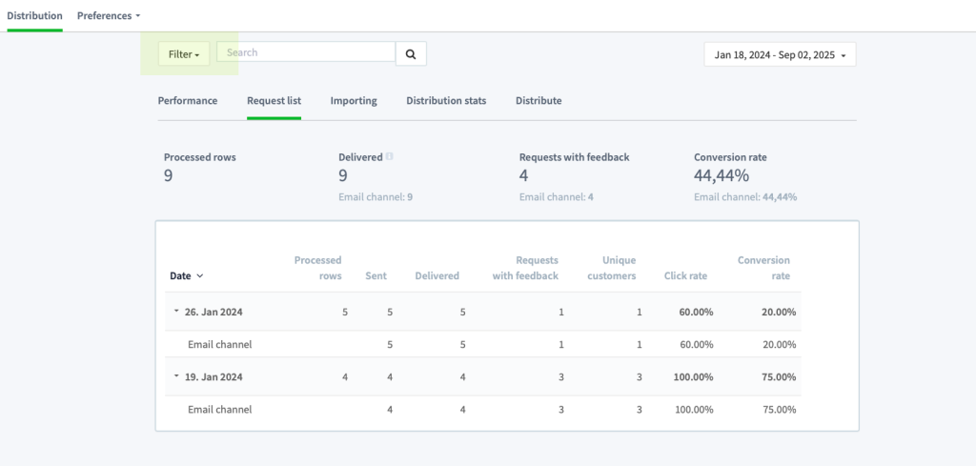Go to the Distribute tab
Viewport: 976px width, 466px height.
[x=539, y=100]
